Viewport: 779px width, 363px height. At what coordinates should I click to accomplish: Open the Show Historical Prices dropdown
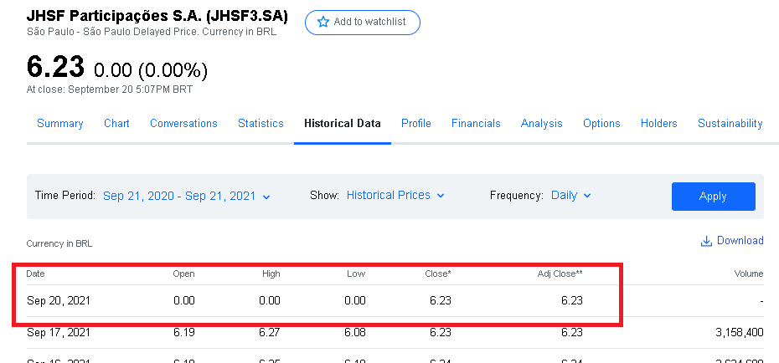(x=395, y=196)
